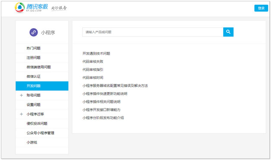Select the highlighted 开发问题 item
The height and width of the screenshot is (160, 271).
42,86
